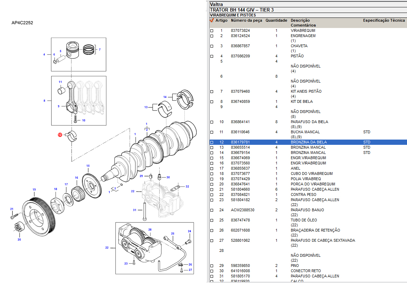Click the highlighted red callout 12 in diagram

60,134
